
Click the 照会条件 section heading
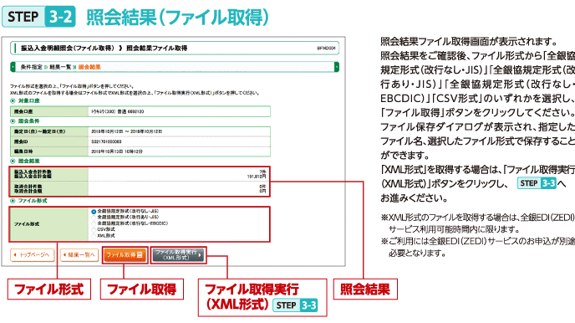point(29,121)
